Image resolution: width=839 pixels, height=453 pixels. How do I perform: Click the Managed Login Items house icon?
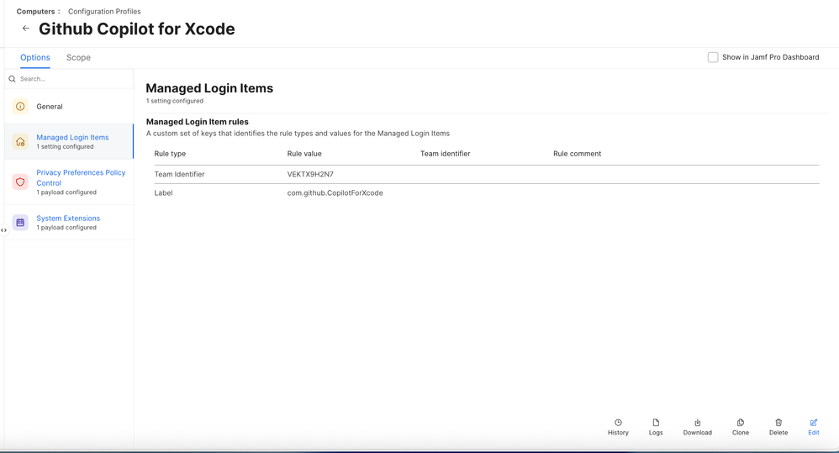point(20,142)
